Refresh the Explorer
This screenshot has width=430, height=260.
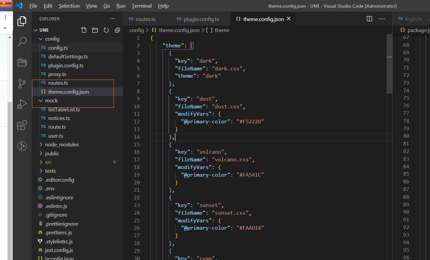(x=106, y=30)
